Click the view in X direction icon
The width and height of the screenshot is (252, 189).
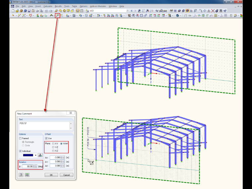click(x=151, y=16)
